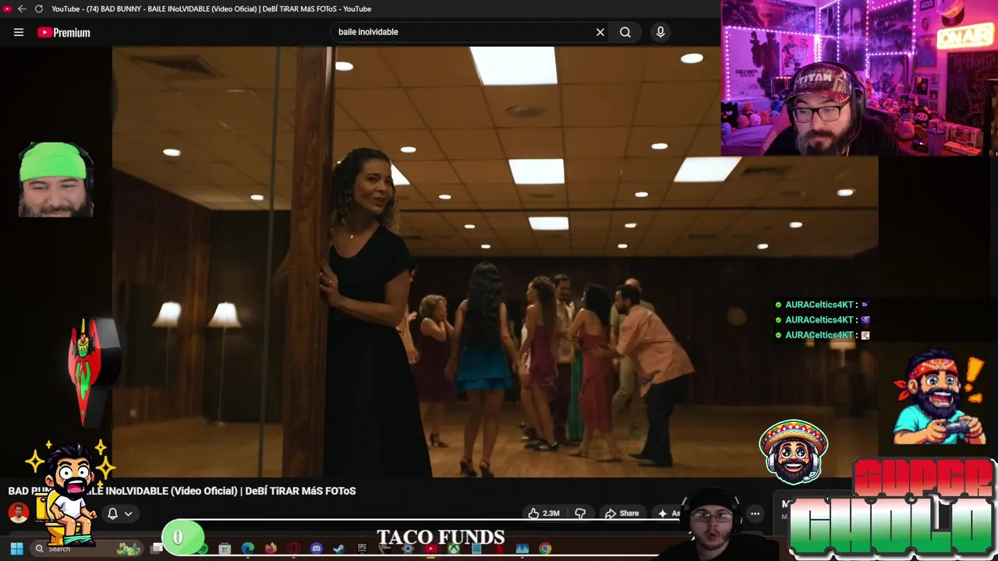This screenshot has width=998, height=561.
Task: Start voice search with the microphone
Action: [660, 32]
